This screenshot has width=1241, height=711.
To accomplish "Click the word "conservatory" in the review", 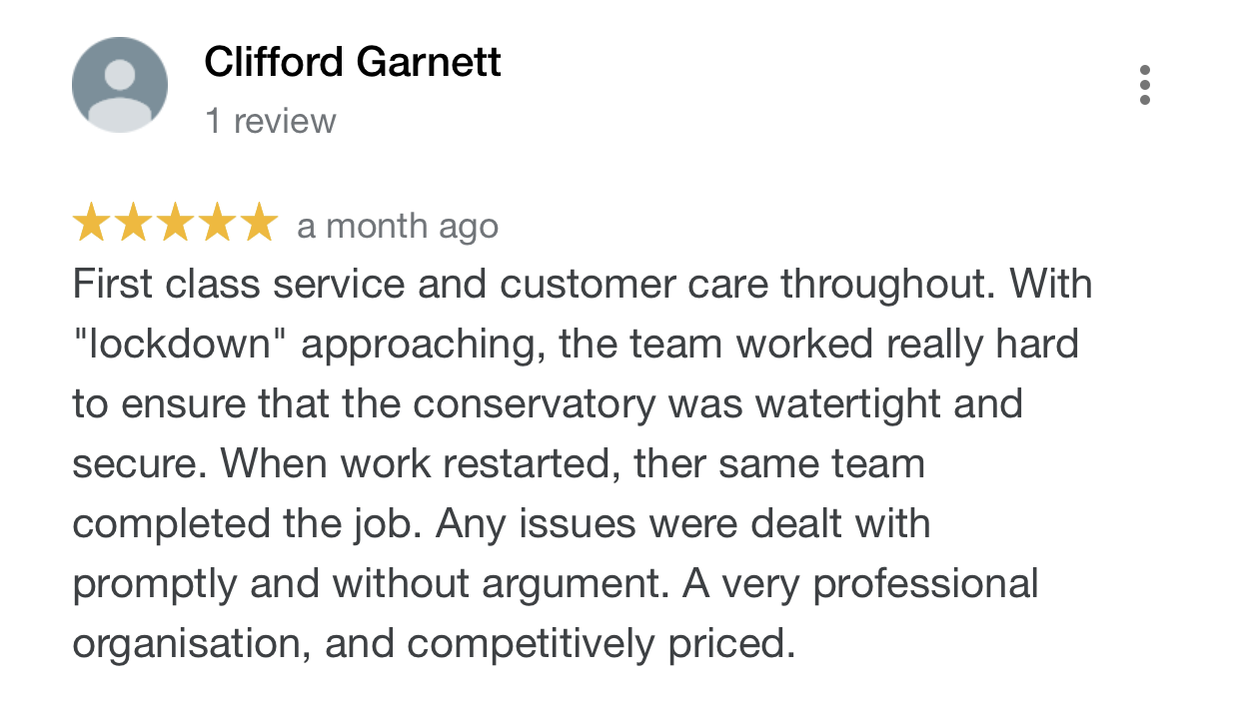I will pos(535,404).
